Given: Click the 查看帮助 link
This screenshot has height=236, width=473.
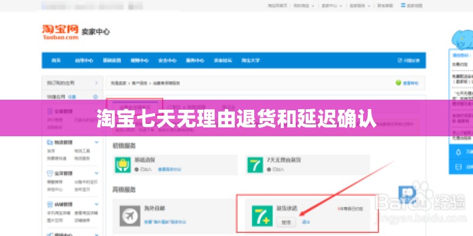Looking at the screenshot, I should coord(410,83).
